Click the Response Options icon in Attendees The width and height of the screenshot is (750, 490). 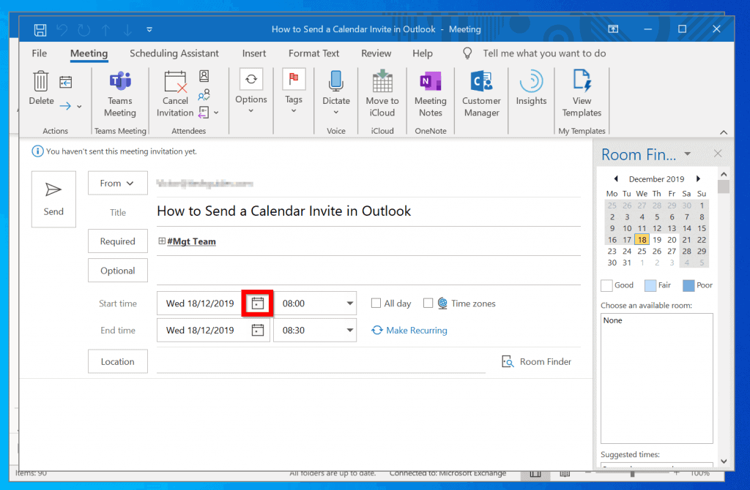tap(204, 113)
